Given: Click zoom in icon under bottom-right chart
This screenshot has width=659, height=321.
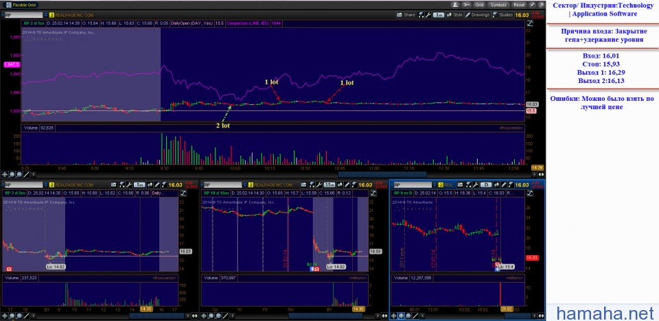Looking at the screenshot, I should 400,317.
